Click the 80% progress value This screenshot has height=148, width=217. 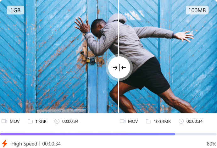point(211,144)
